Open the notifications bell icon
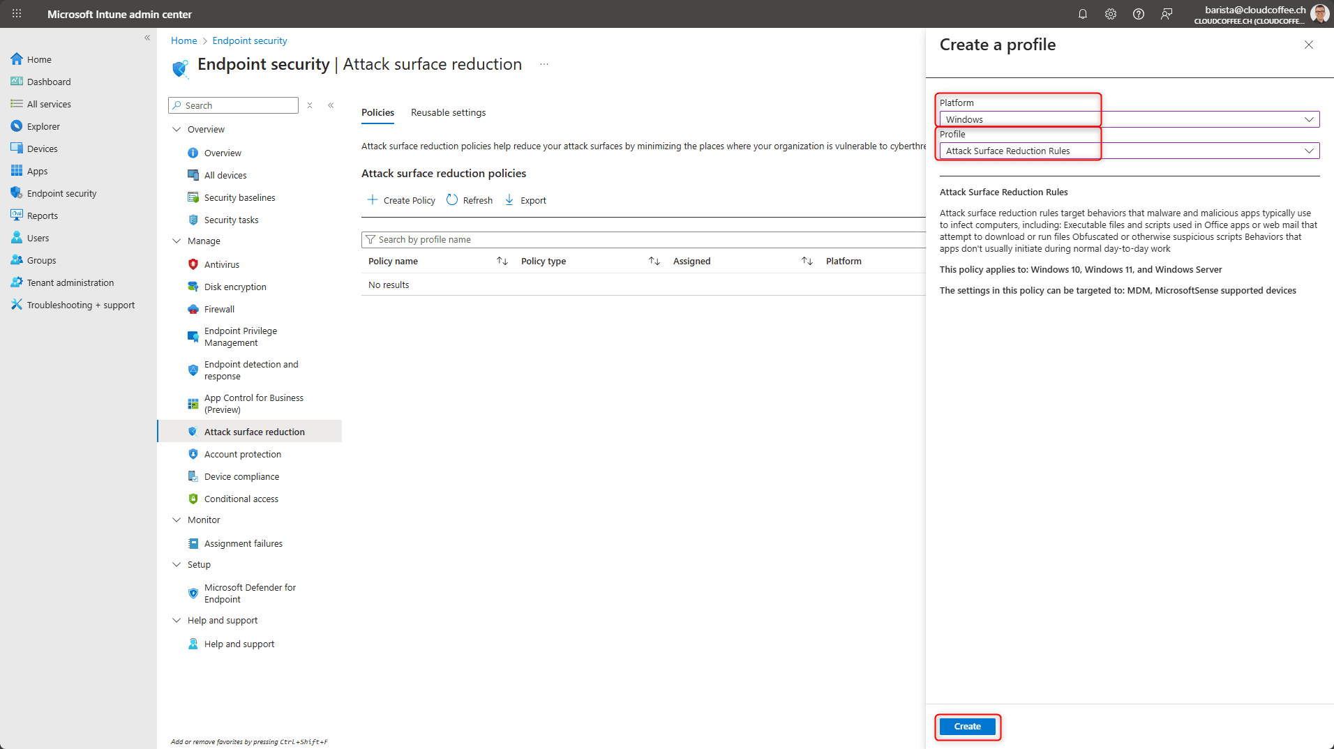1334x749 pixels. tap(1083, 14)
